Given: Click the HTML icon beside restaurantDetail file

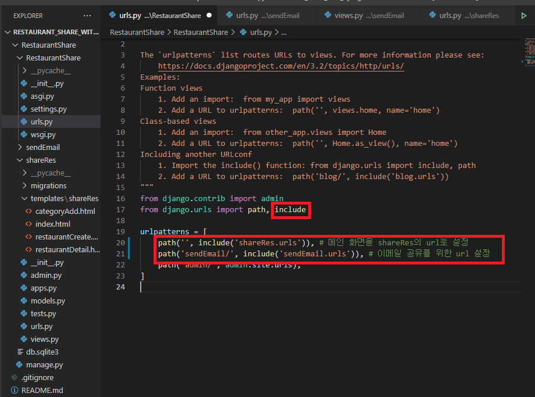Looking at the screenshot, I should (x=28, y=250).
